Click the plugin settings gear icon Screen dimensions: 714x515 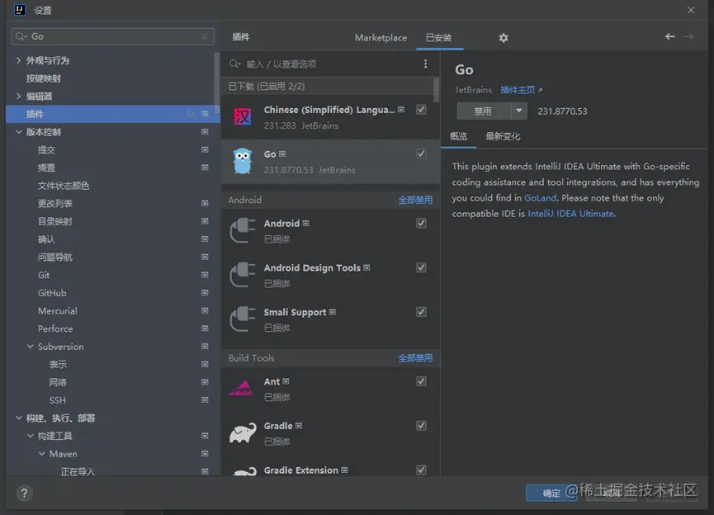click(x=504, y=38)
